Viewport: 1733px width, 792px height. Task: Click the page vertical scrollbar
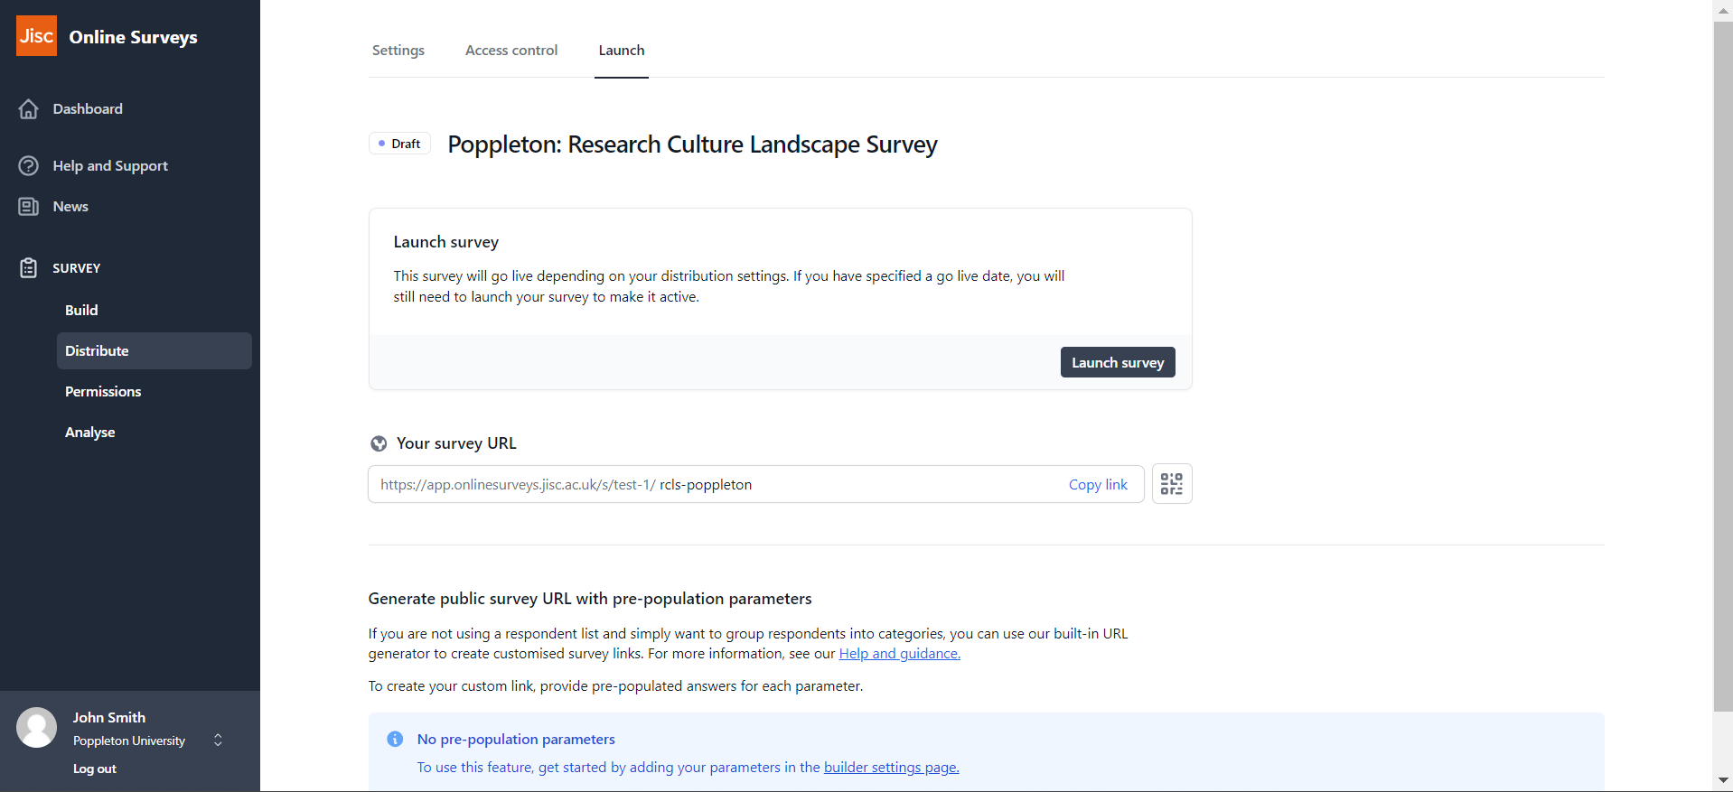1722,366
